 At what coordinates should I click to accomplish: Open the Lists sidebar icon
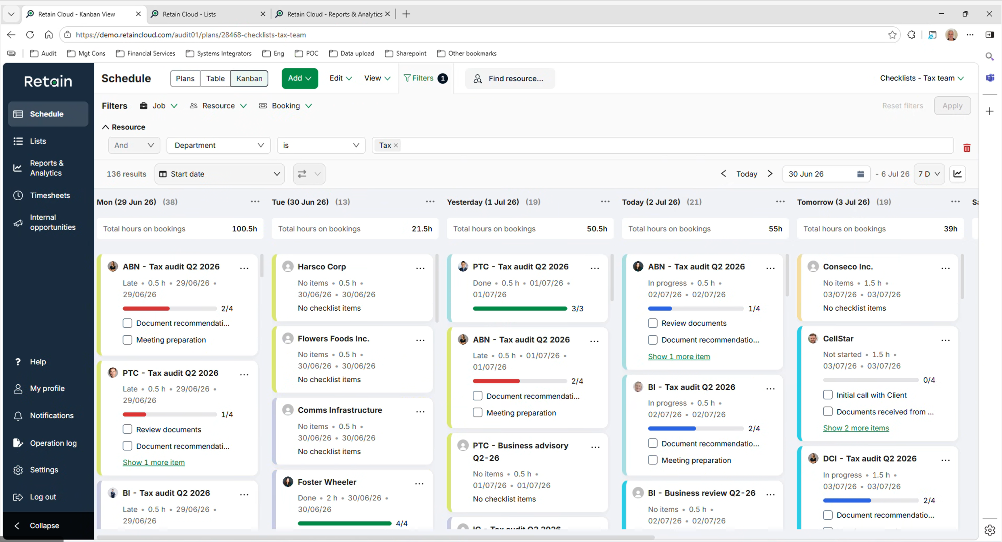18,141
